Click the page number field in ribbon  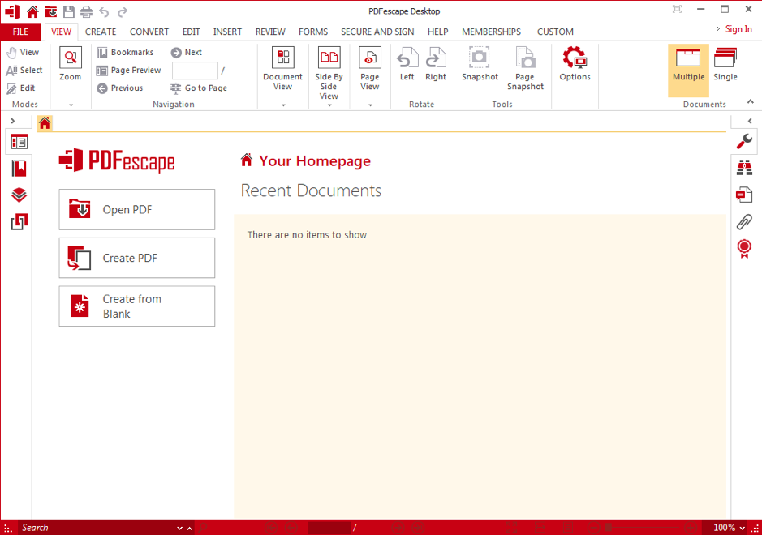coord(195,71)
